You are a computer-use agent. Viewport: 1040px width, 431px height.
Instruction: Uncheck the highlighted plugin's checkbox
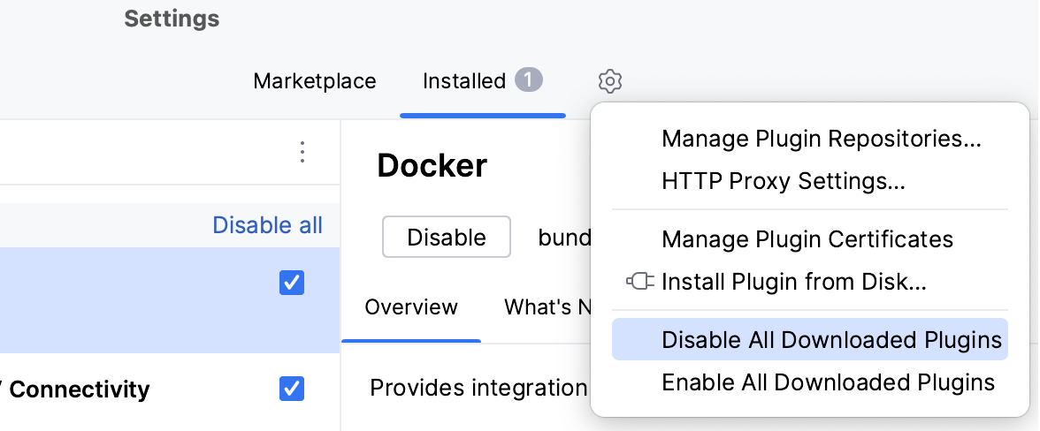point(291,283)
